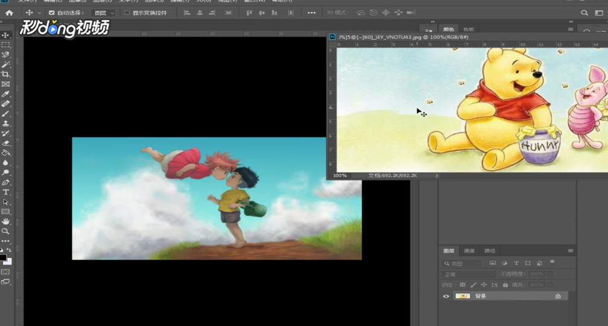
Task: Expand Move tool preset dropdown arrow
Action: (x=39, y=13)
